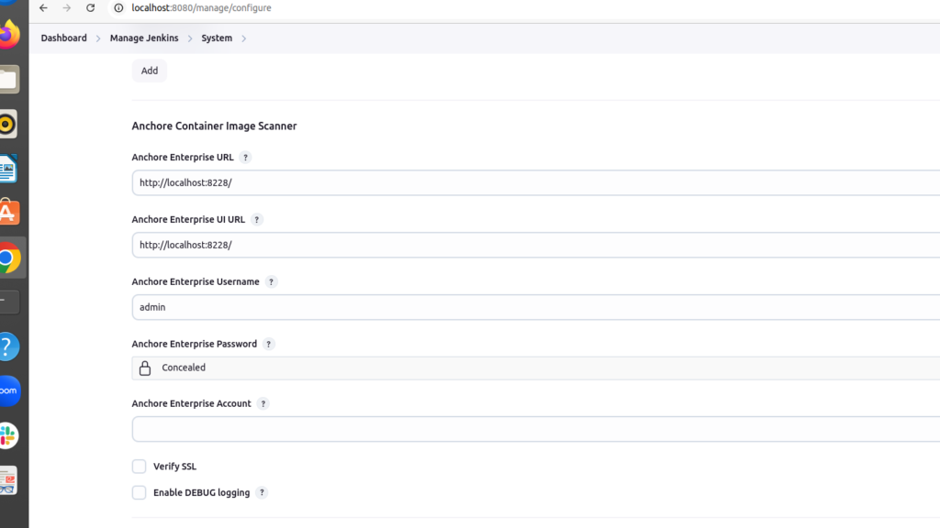Image resolution: width=940 pixels, height=528 pixels.
Task: Open Manage Jenkins breadcrumb link
Action: click(x=144, y=38)
